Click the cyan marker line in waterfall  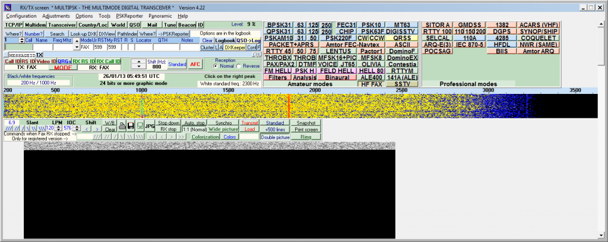coord(141,106)
